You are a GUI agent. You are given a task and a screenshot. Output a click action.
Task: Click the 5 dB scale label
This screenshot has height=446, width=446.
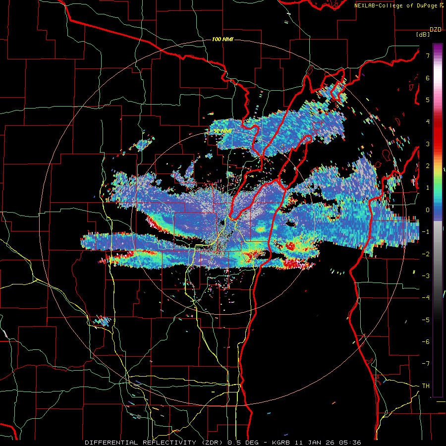[x=428, y=100]
